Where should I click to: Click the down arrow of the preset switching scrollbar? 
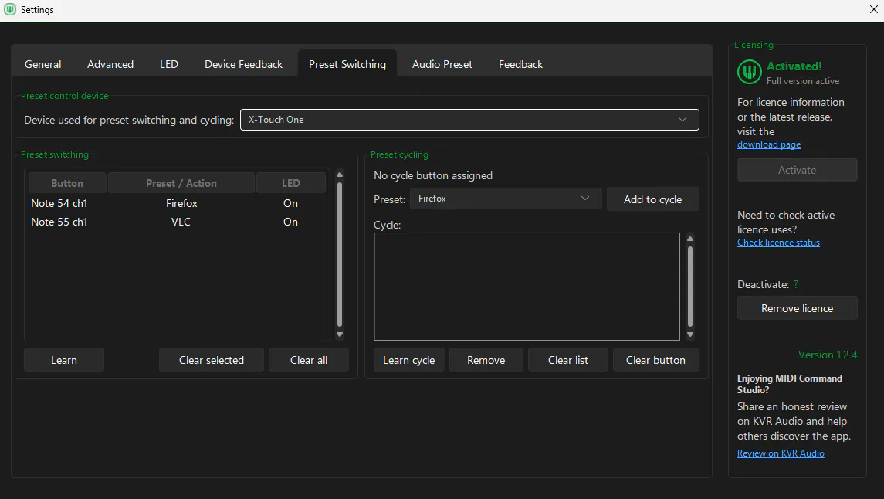(340, 334)
